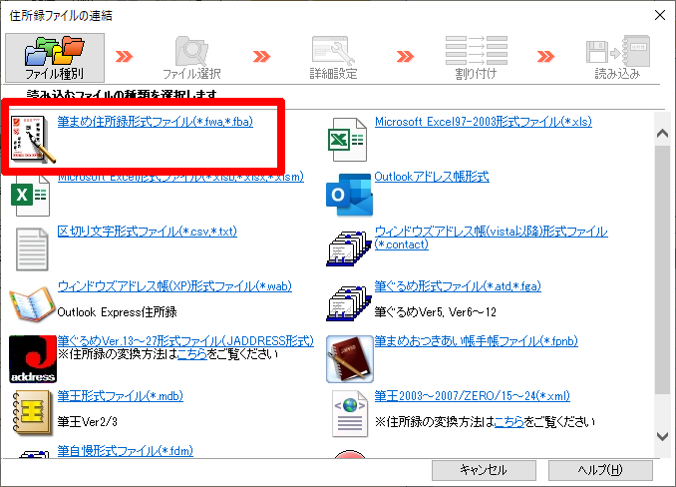Select the 読み込み step
The width and height of the screenshot is (676, 487).
tap(617, 58)
